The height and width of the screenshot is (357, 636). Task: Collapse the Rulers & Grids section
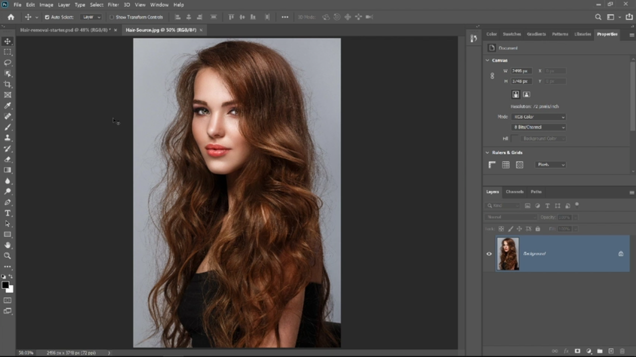pyautogui.click(x=487, y=153)
